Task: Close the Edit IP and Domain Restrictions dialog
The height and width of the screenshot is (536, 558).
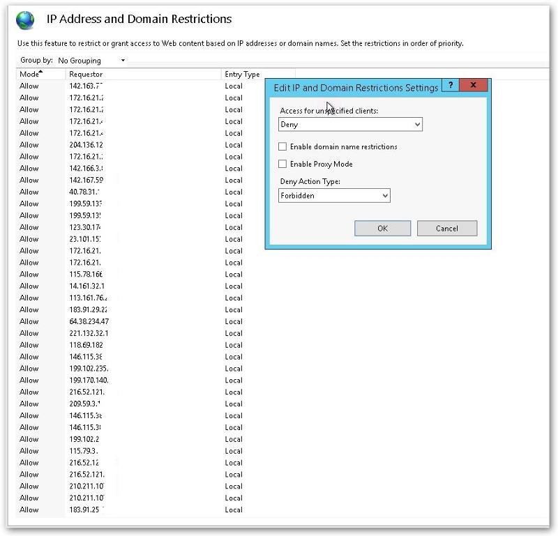Action: pyautogui.click(x=474, y=85)
